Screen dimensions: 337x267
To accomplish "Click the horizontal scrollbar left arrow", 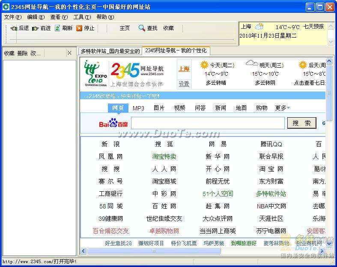I will pyautogui.click(x=84, y=251).
